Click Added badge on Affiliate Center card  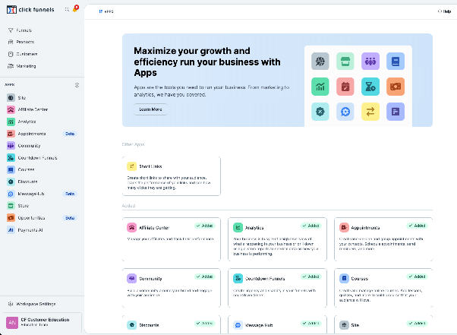coord(205,226)
